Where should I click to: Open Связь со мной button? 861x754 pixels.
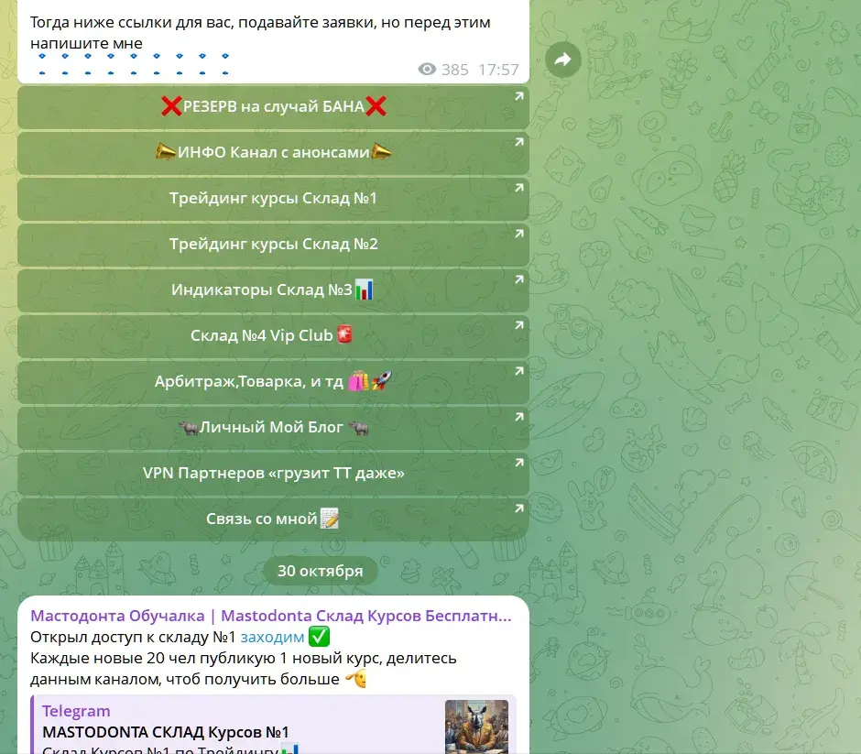point(273,519)
